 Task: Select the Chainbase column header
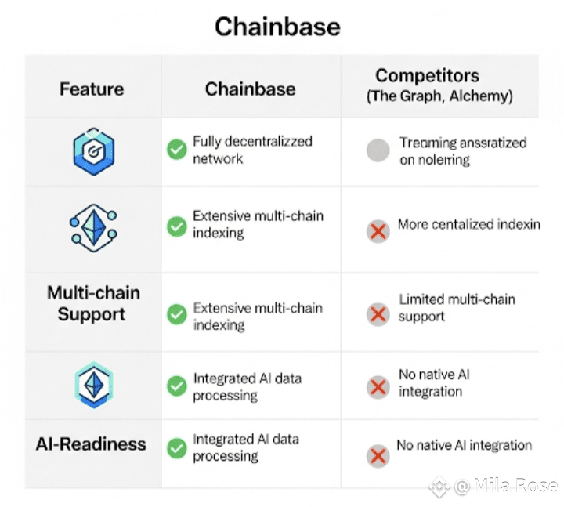(251, 89)
